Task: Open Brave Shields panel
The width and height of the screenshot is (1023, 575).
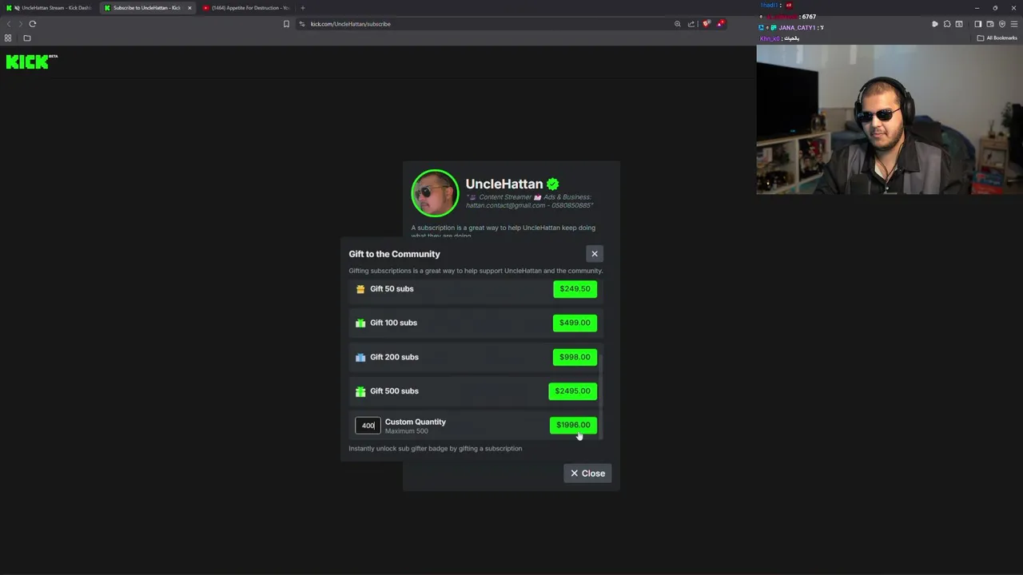Action: pyautogui.click(x=706, y=24)
